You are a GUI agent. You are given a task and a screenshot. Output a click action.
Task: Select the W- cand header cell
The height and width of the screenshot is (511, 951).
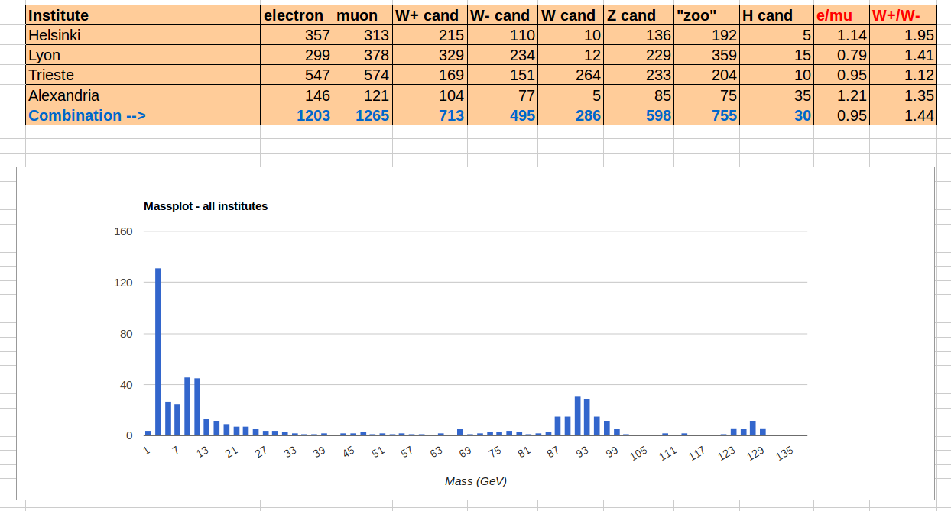[502, 15]
